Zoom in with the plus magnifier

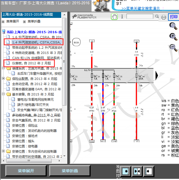click(174, 37)
